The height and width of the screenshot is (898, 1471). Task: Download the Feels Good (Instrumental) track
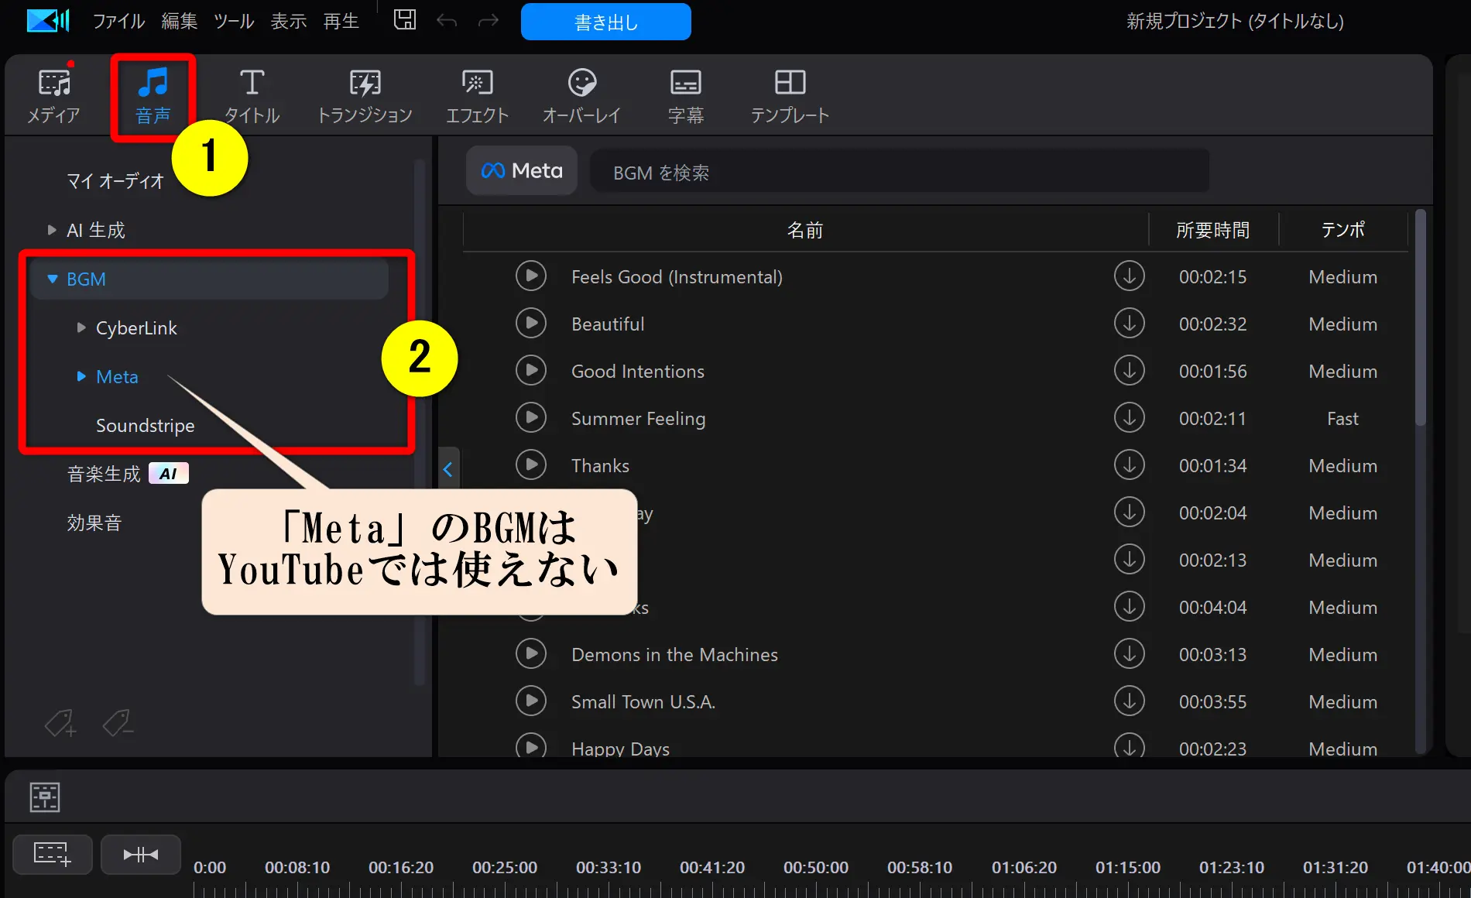tap(1129, 276)
